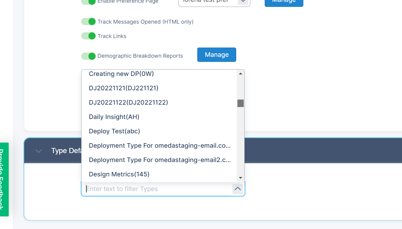This screenshot has height=229, width=402.
Task: Toggle the Track Links switch
Action: tap(88, 36)
